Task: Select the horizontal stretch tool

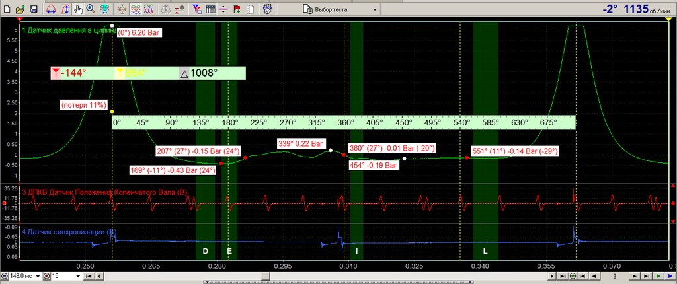Action: [x=51, y=9]
